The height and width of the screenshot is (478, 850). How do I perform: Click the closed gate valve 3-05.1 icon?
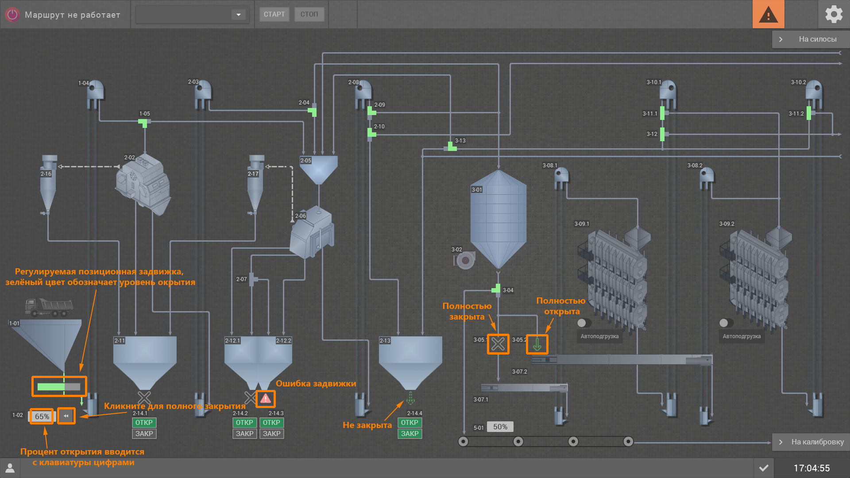[498, 344]
